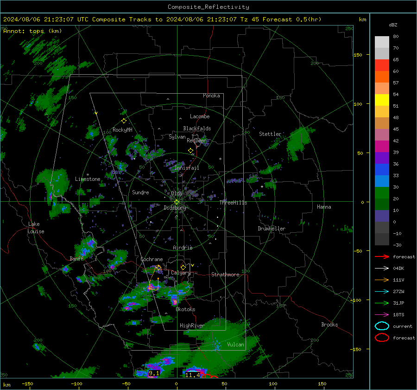The height and width of the screenshot is (390, 417).
Task: Click the Sundre label
Action: [140, 192]
